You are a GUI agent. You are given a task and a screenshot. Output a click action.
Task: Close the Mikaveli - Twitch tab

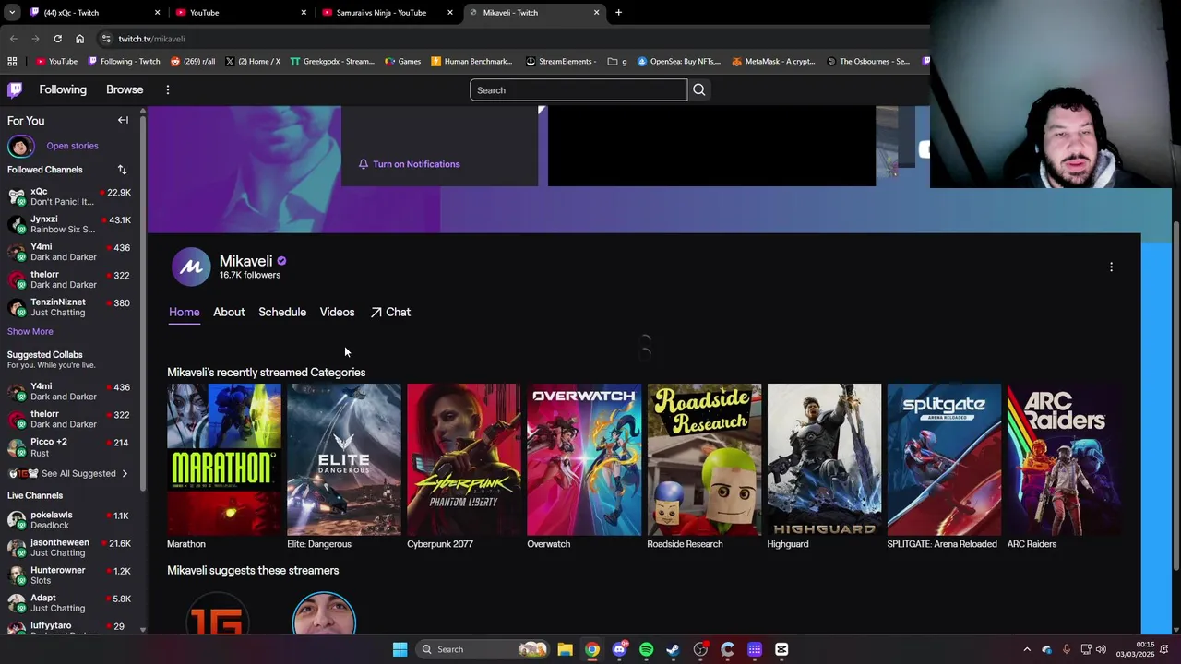pyautogui.click(x=596, y=12)
